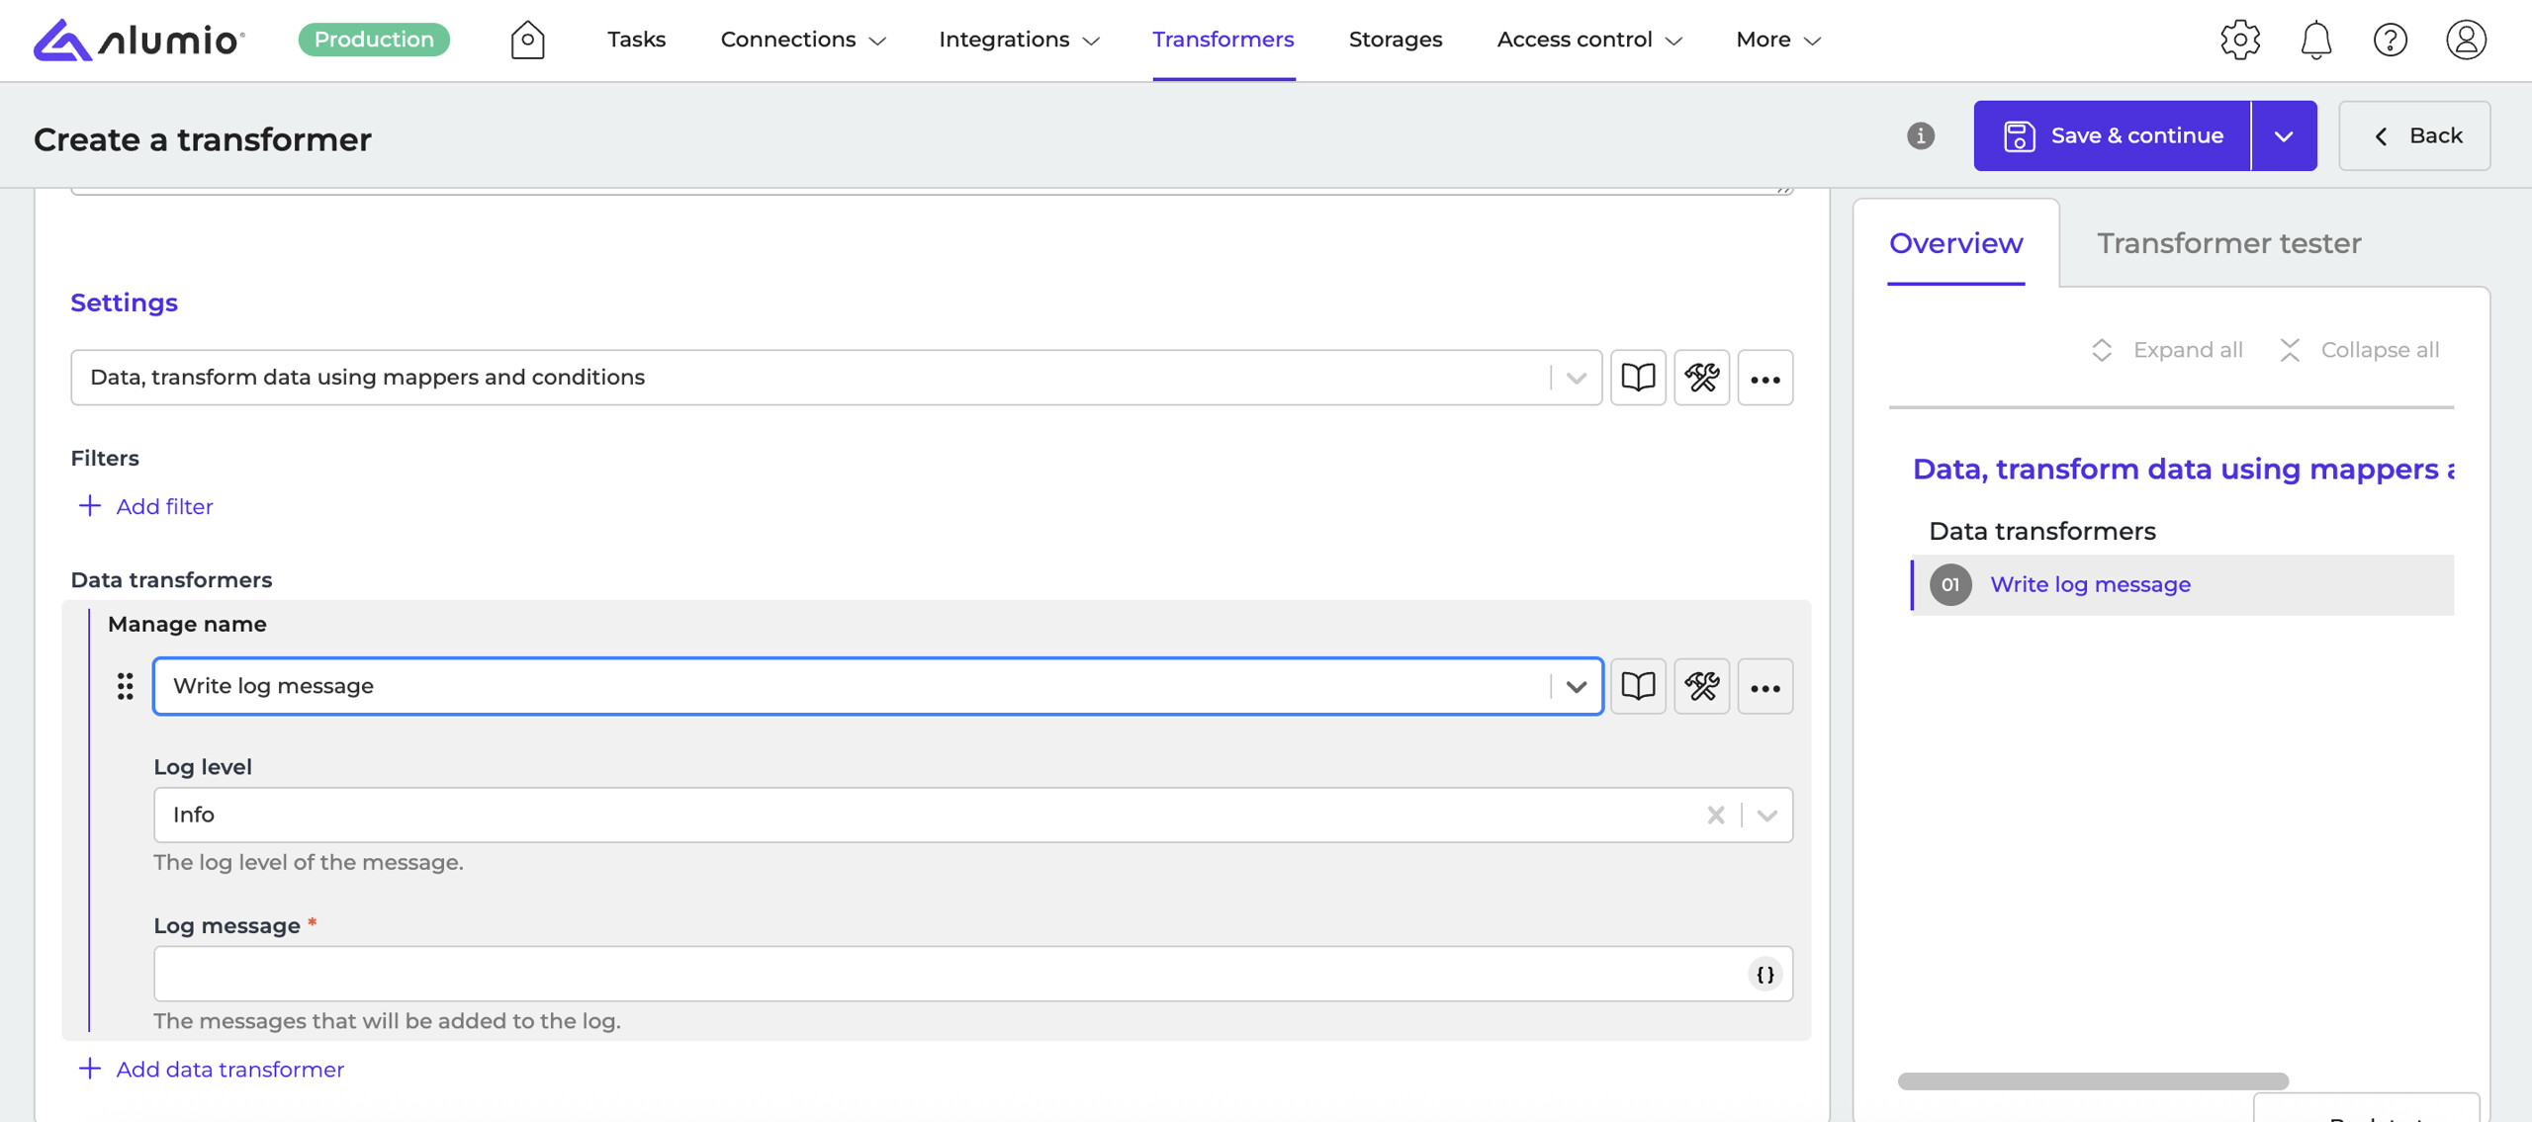Expand the Log level dropdown
The height and width of the screenshot is (1122, 2532).
click(x=1766, y=815)
